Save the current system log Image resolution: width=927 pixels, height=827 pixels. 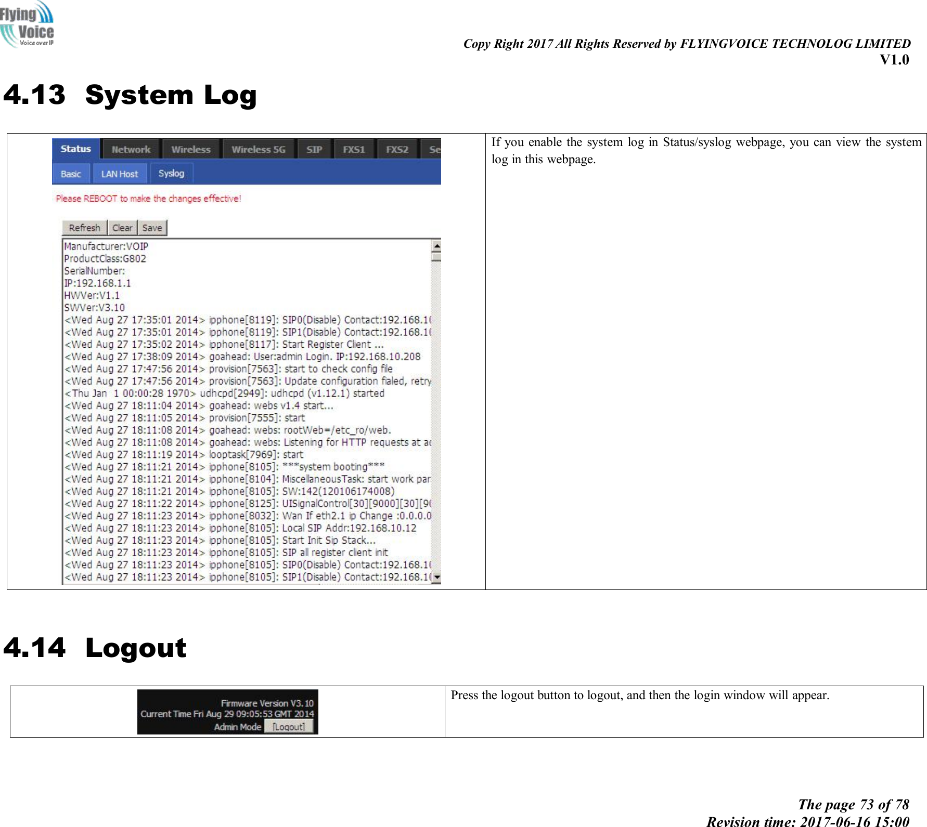151,227
